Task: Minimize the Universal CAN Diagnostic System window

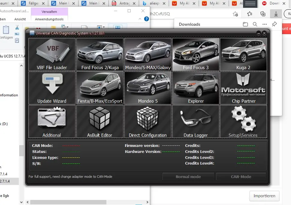Action: 259,33
